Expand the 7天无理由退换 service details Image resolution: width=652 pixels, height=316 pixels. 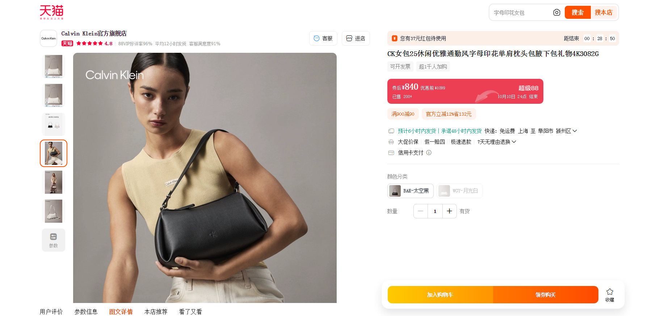pyautogui.click(x=497, y=142)
